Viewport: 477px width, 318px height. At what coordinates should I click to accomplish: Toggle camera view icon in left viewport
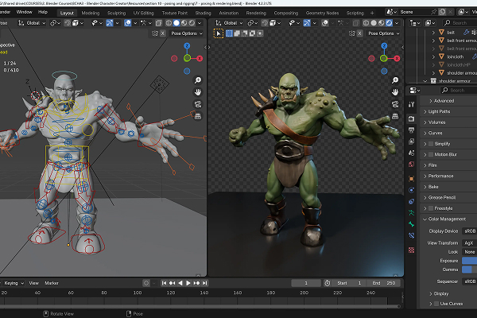pos(196,103)
